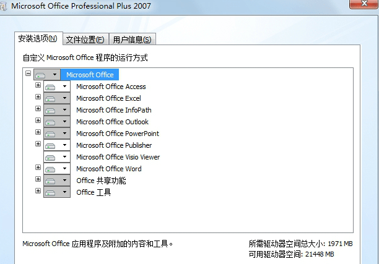This screenshot has height=264, width=379.
Task: Open install options dropdown for Office 工具
Action: 65,192
